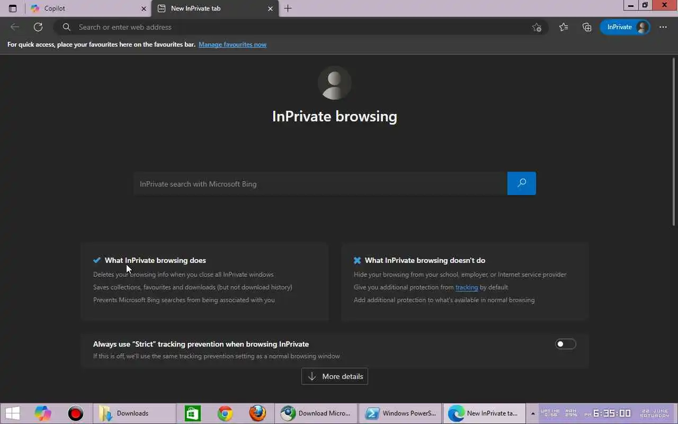Click the blue search magnifier button
This screenshot has height=424, width=678.
[x=522, y=183]
